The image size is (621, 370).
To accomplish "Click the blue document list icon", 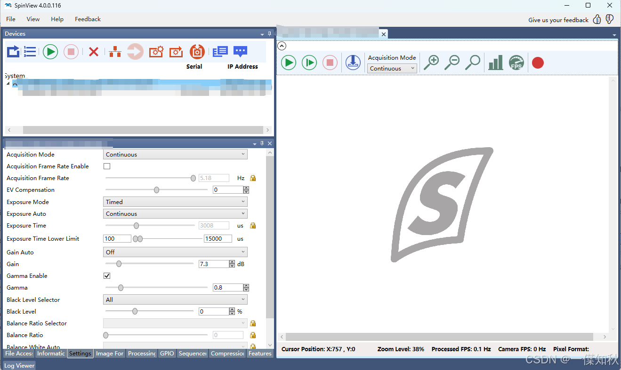I will 220,51.
